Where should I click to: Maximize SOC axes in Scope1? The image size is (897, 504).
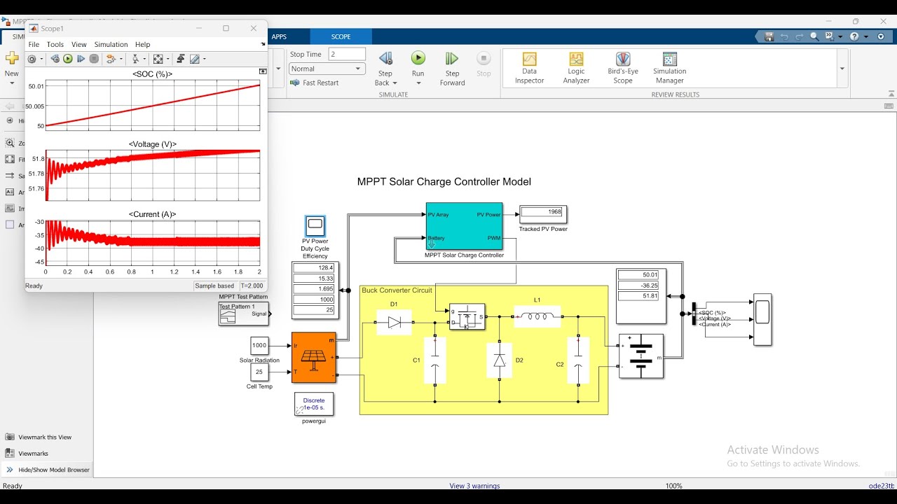pos(263,71)
